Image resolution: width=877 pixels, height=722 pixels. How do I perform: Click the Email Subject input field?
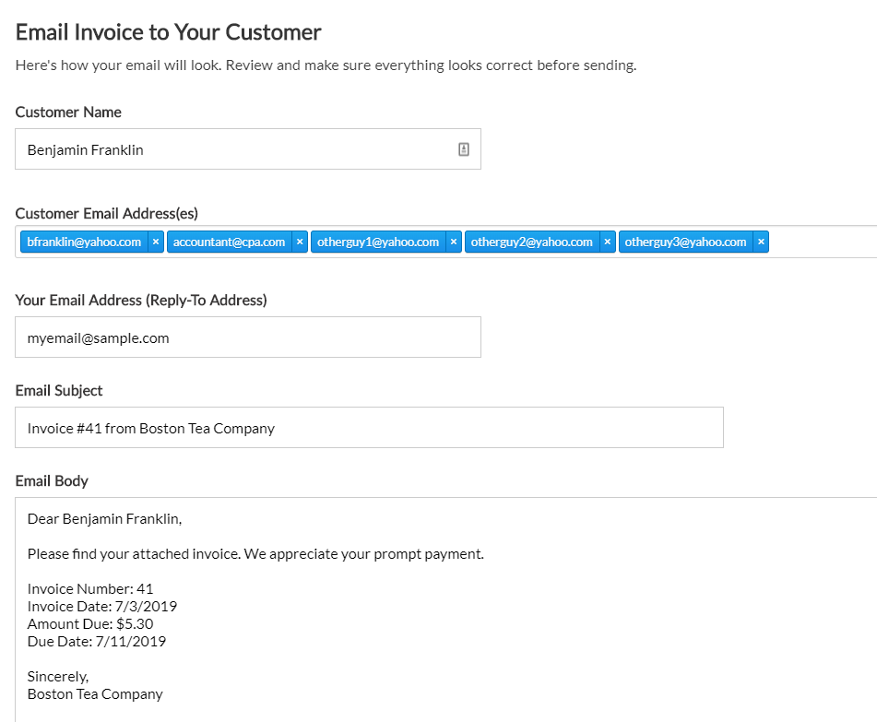coord(369,428)
